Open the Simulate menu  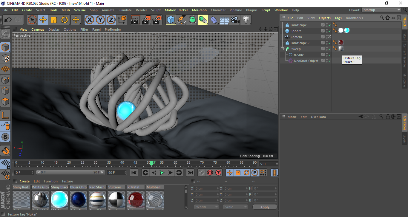(125, 10)
